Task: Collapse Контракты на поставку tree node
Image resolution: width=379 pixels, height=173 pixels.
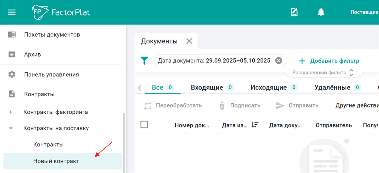Action: (x=11, y=128)
